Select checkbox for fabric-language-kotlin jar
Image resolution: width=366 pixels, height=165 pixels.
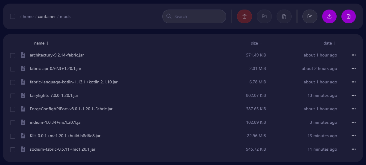tap(13, 82)
